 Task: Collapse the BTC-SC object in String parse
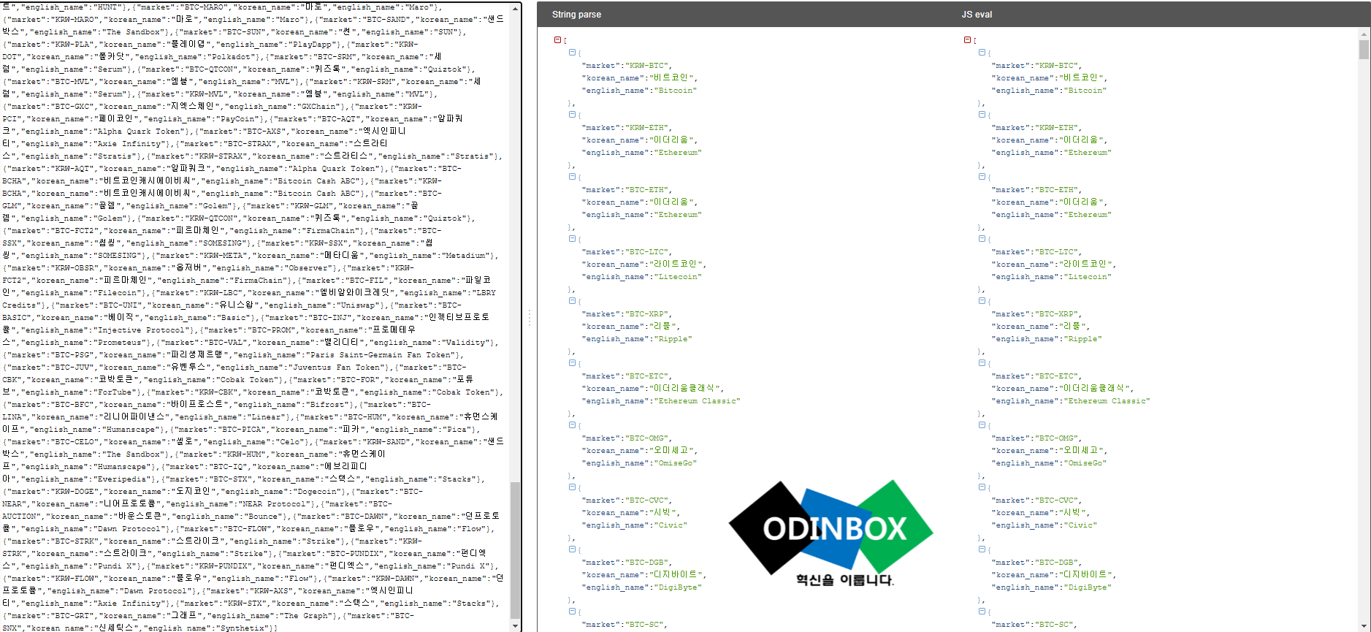[572, 612]
